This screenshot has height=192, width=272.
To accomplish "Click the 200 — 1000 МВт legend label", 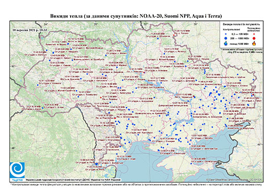I will pos(239,38).
